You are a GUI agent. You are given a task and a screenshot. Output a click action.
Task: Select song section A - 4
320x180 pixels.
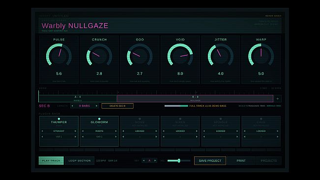78,98
